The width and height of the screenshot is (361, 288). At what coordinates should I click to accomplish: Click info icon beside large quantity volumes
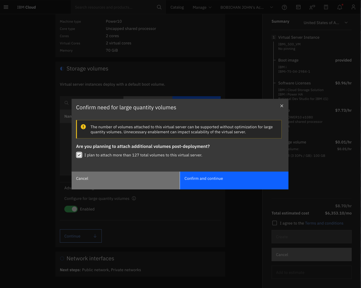tap(134, 198)
